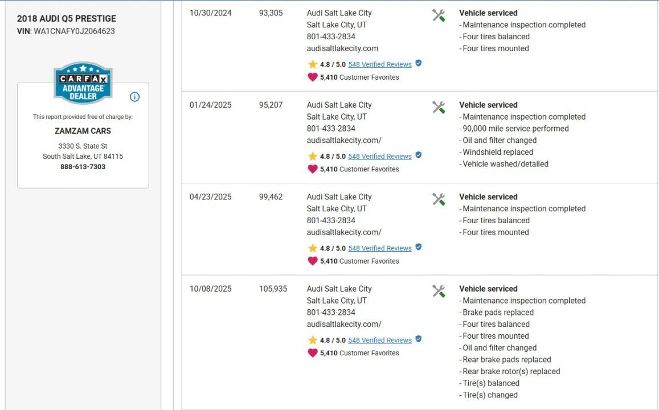Click verified shield badge in 10/30/2024 record

pyautogui.click(x=419, y=63)
